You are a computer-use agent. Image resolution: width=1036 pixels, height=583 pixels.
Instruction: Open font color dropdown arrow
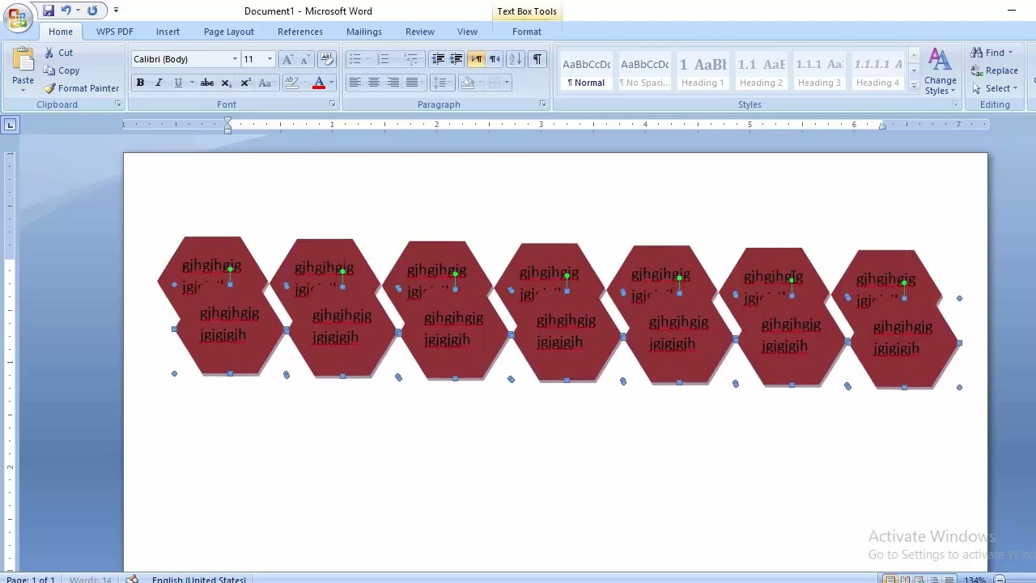[331, 83]
